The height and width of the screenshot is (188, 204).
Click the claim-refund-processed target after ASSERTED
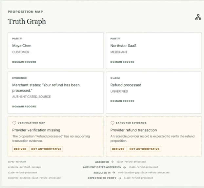coord(131,162)
